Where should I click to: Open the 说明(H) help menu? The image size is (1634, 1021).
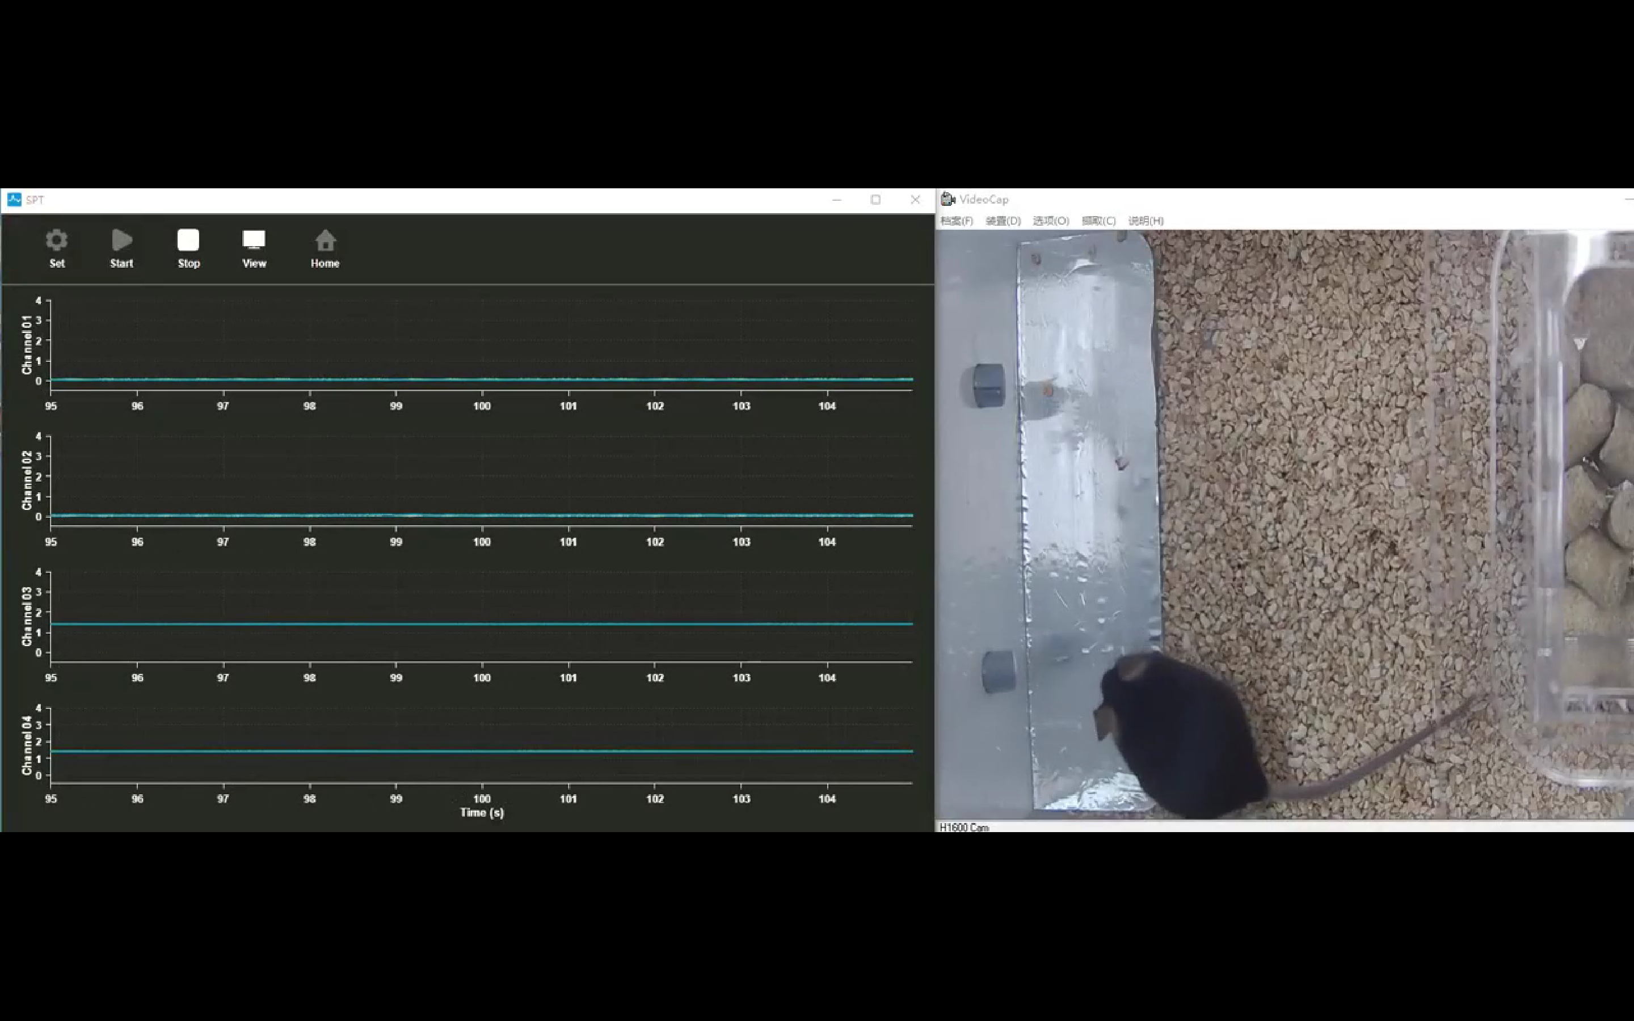tap(1146, 221)
